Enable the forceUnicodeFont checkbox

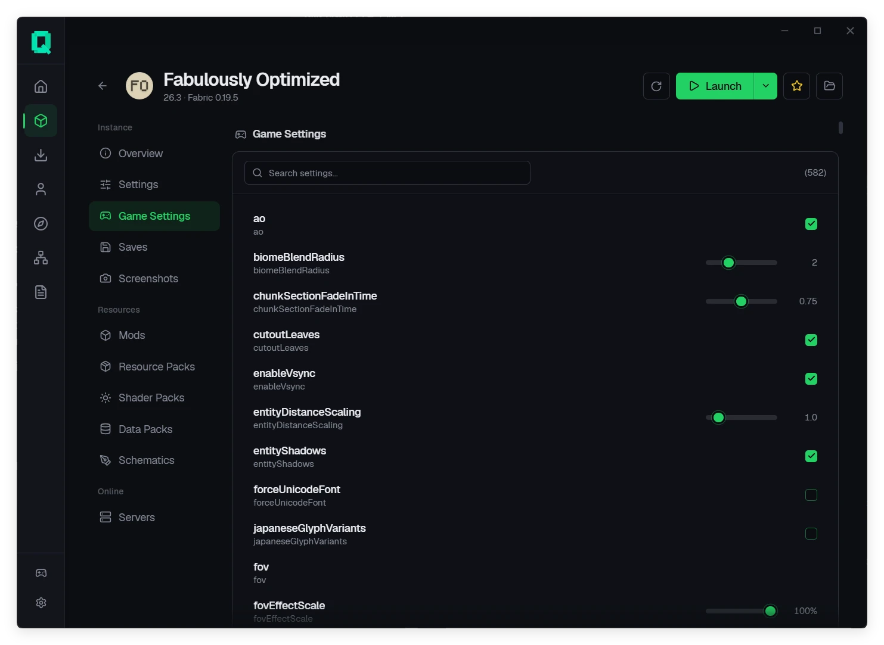coord(811,495)
